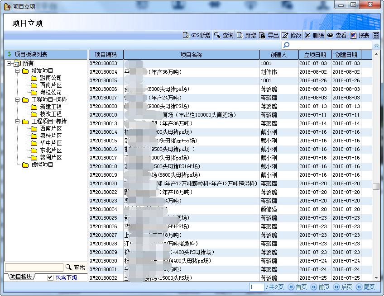The width and height of the screenshot is (384, 296).
Task: Open the 报表 report tool
Action: [x=353, y=35]
